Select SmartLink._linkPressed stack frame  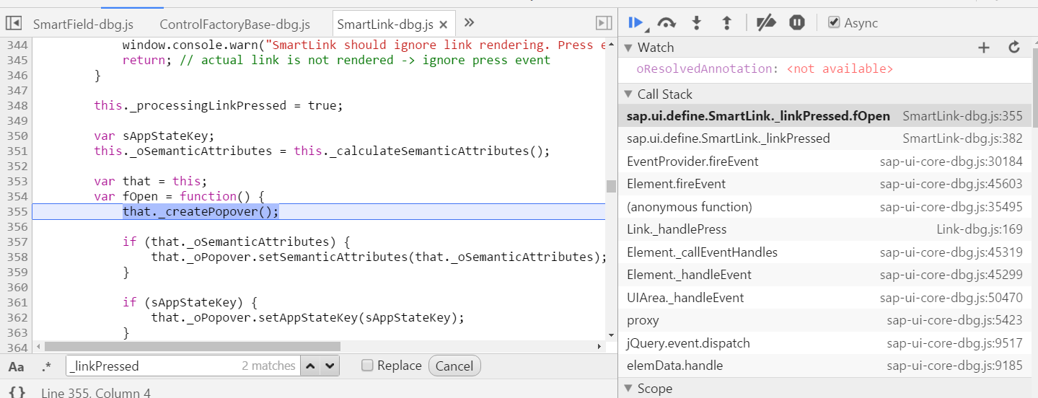click(x=824, y=138)
